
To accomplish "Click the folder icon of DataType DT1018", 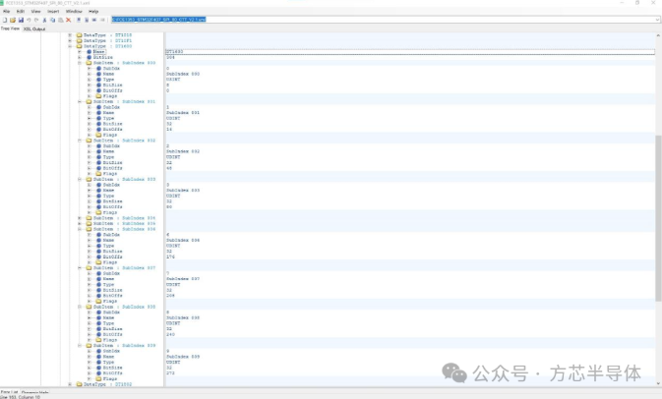I will (79, 35).
